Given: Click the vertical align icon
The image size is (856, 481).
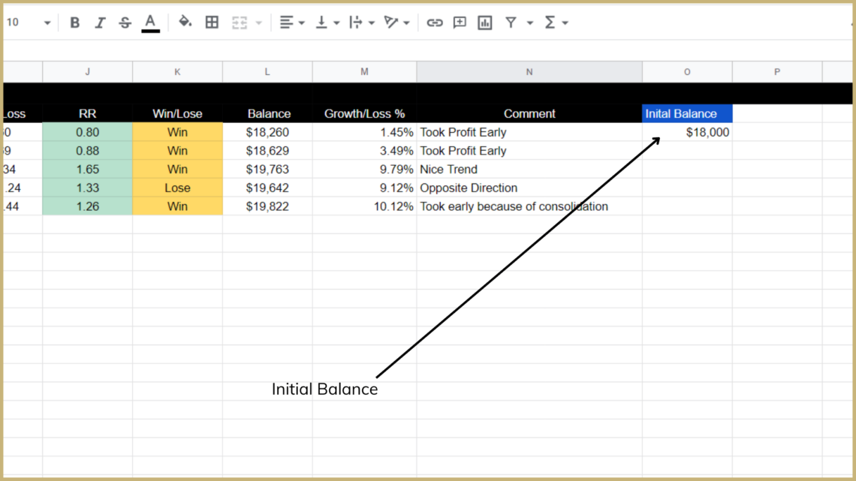Looking at the screenshot, I should [321, 23].
